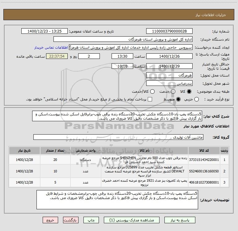Viewport: 238px width, 231px height.
Task: Click the شرح کلی نیاز description box
Action: tap(117, 116)
